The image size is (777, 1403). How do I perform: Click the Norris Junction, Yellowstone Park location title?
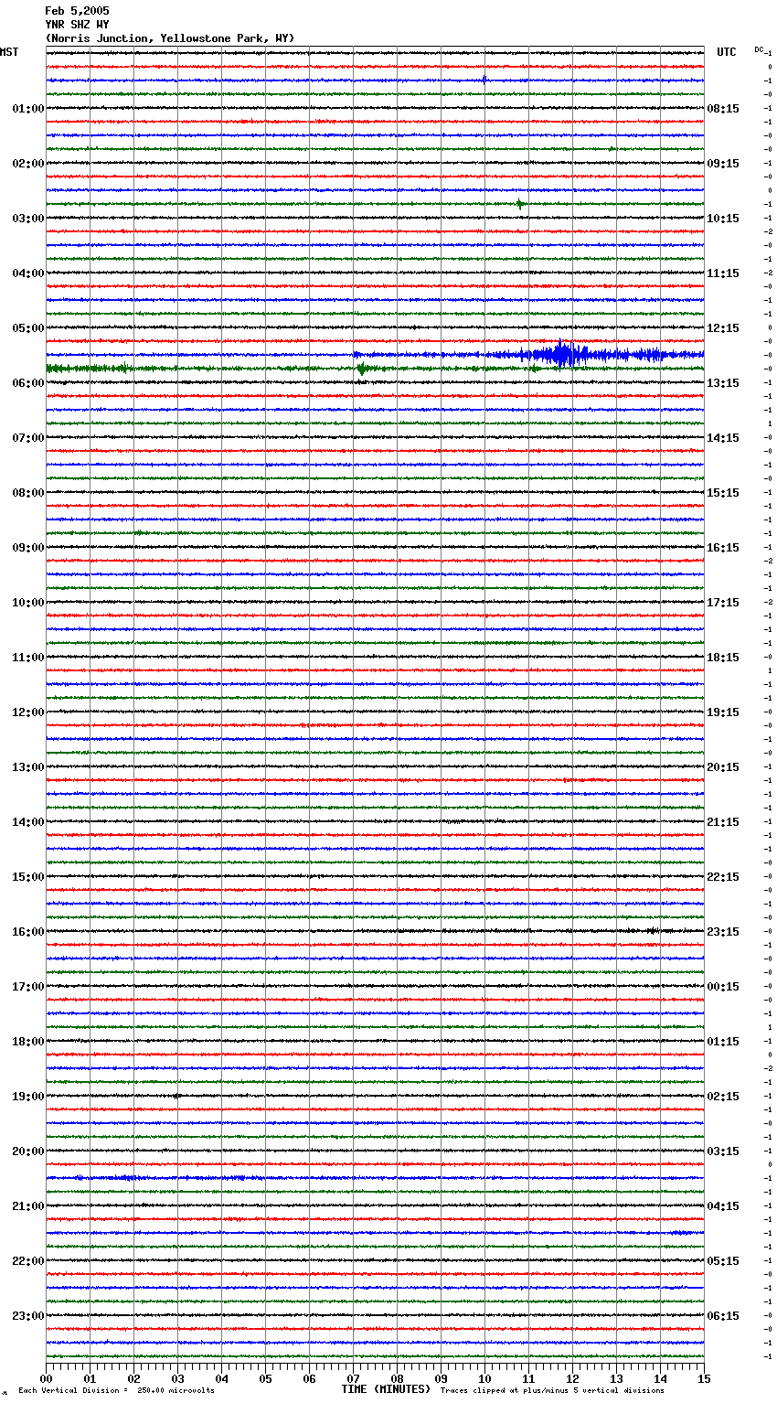pyautogui.click(x=170, y=38)
